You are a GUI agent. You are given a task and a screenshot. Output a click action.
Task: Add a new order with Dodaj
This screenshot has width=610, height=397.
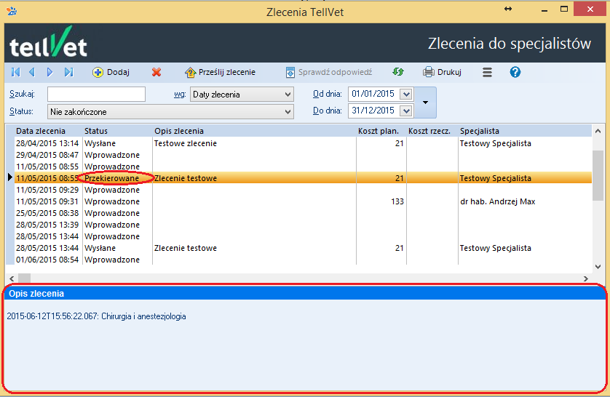click(x=111, y=72)
